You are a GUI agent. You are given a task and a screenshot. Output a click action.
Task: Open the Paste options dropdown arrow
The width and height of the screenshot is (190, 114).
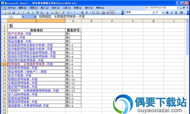click(x=60, y=13)
